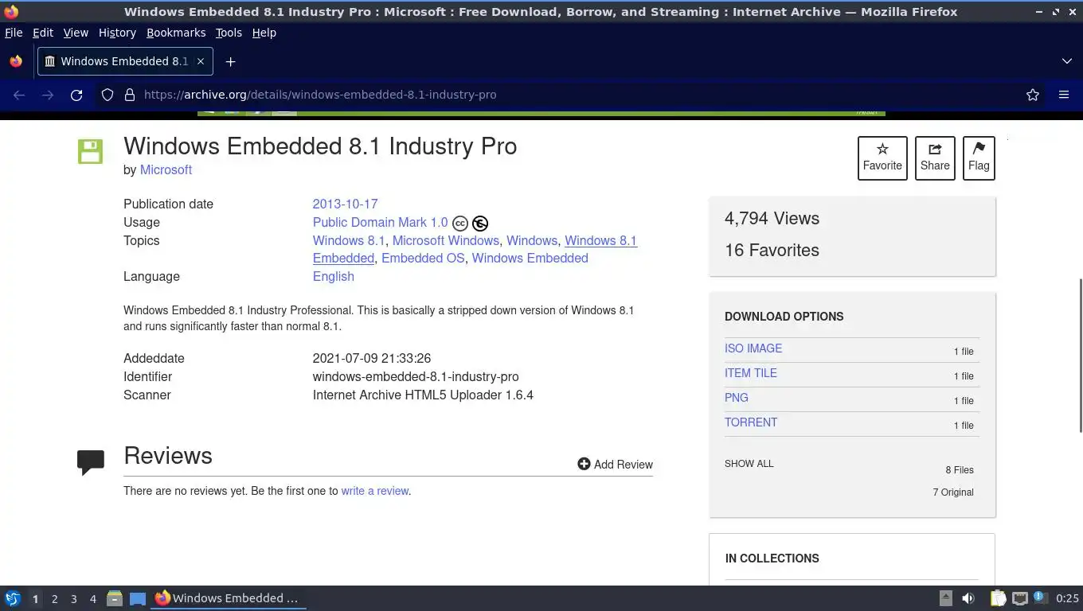Open network status tray icon
The image size is (1083, 611).
(x=1019, y=598)
